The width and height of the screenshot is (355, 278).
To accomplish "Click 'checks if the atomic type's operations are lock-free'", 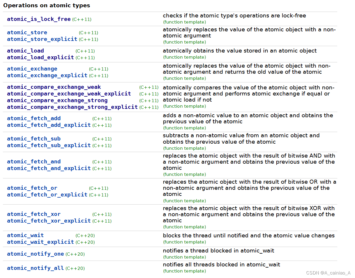I will click(x=235, y=16).
